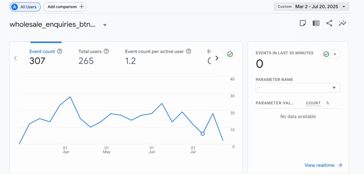Expand the wholesale_enquiries_btn event name dropdown

(105, 25)
